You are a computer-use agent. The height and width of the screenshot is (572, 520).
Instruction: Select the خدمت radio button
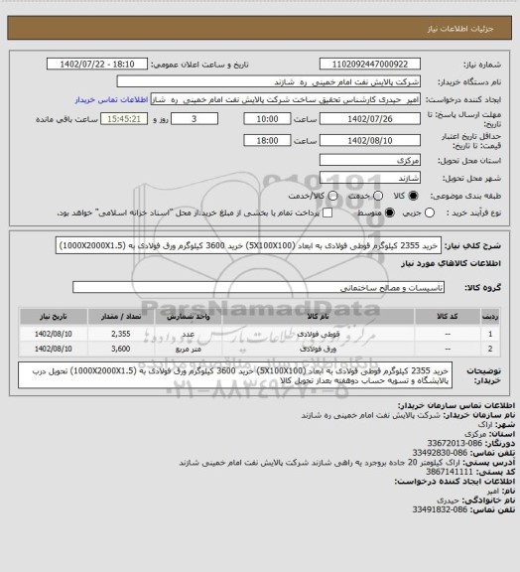click(378, 196)
